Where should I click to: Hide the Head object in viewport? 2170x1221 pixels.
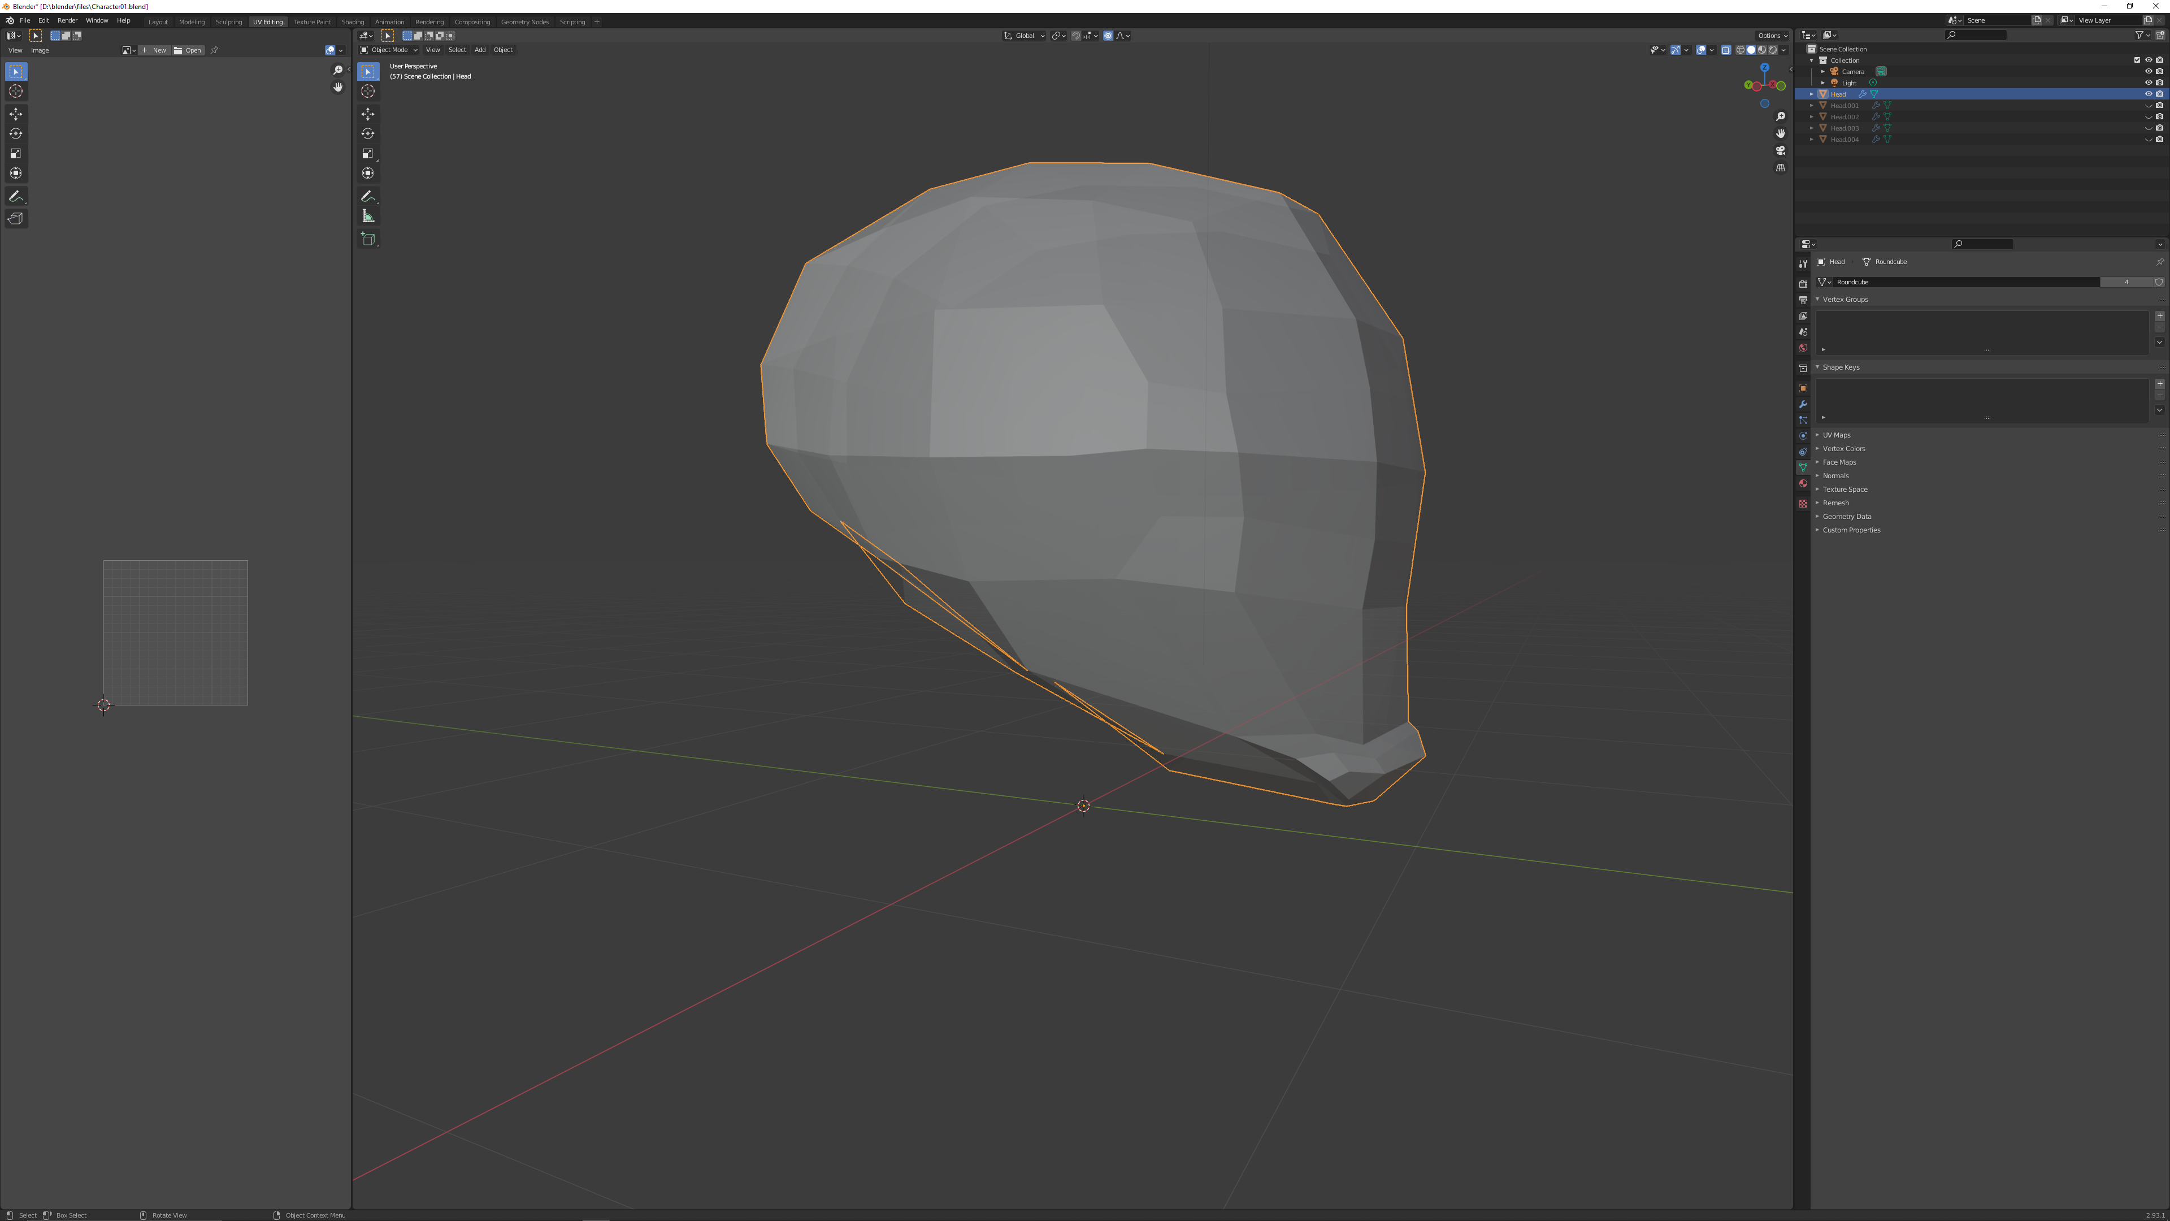coord(2148,94)
